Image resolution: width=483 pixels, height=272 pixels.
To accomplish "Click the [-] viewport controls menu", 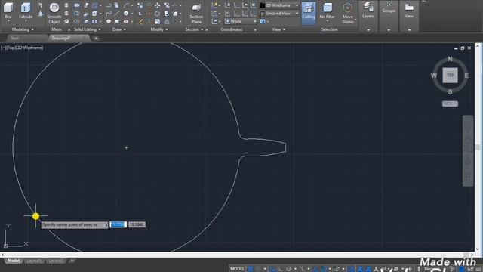I will click(3, 48).
